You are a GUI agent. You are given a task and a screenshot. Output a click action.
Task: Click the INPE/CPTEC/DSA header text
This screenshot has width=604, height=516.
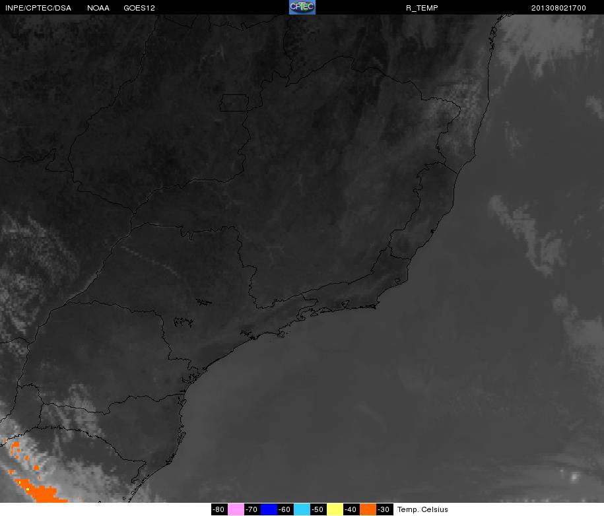(x=38, y=8)
